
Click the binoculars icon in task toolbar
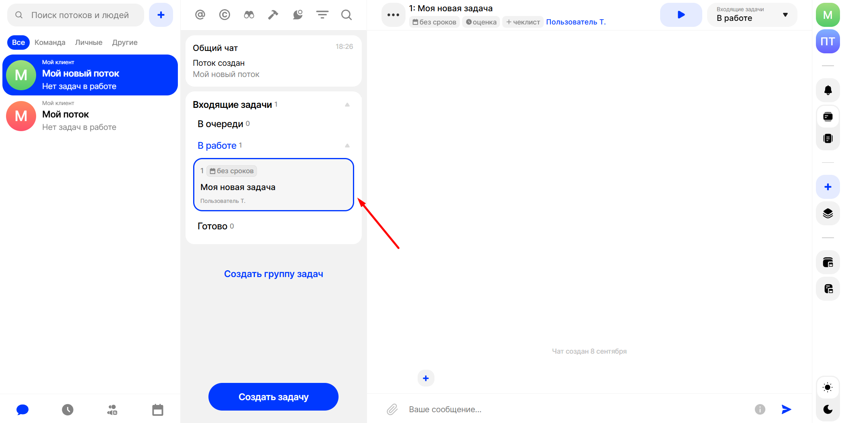pyautogui.click(x=249, y=15)
